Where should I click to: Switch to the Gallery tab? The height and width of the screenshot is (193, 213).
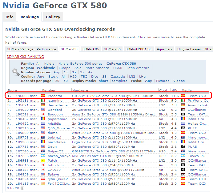[53, 17]
